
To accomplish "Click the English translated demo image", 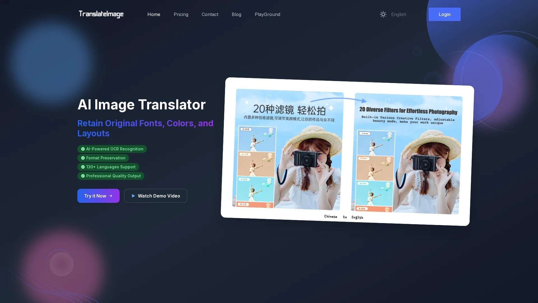I will point(407,154).
